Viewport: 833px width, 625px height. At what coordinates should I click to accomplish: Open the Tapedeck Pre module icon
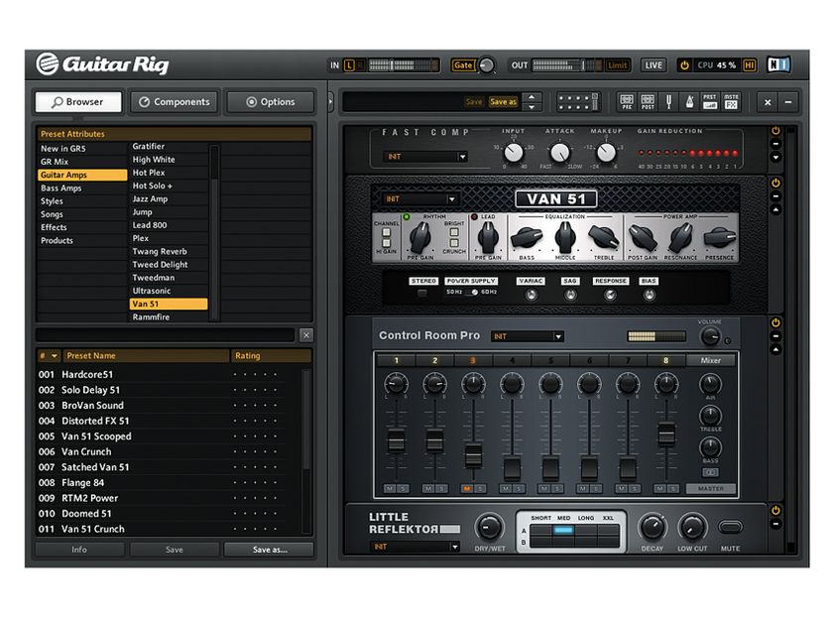pos(627,101)
